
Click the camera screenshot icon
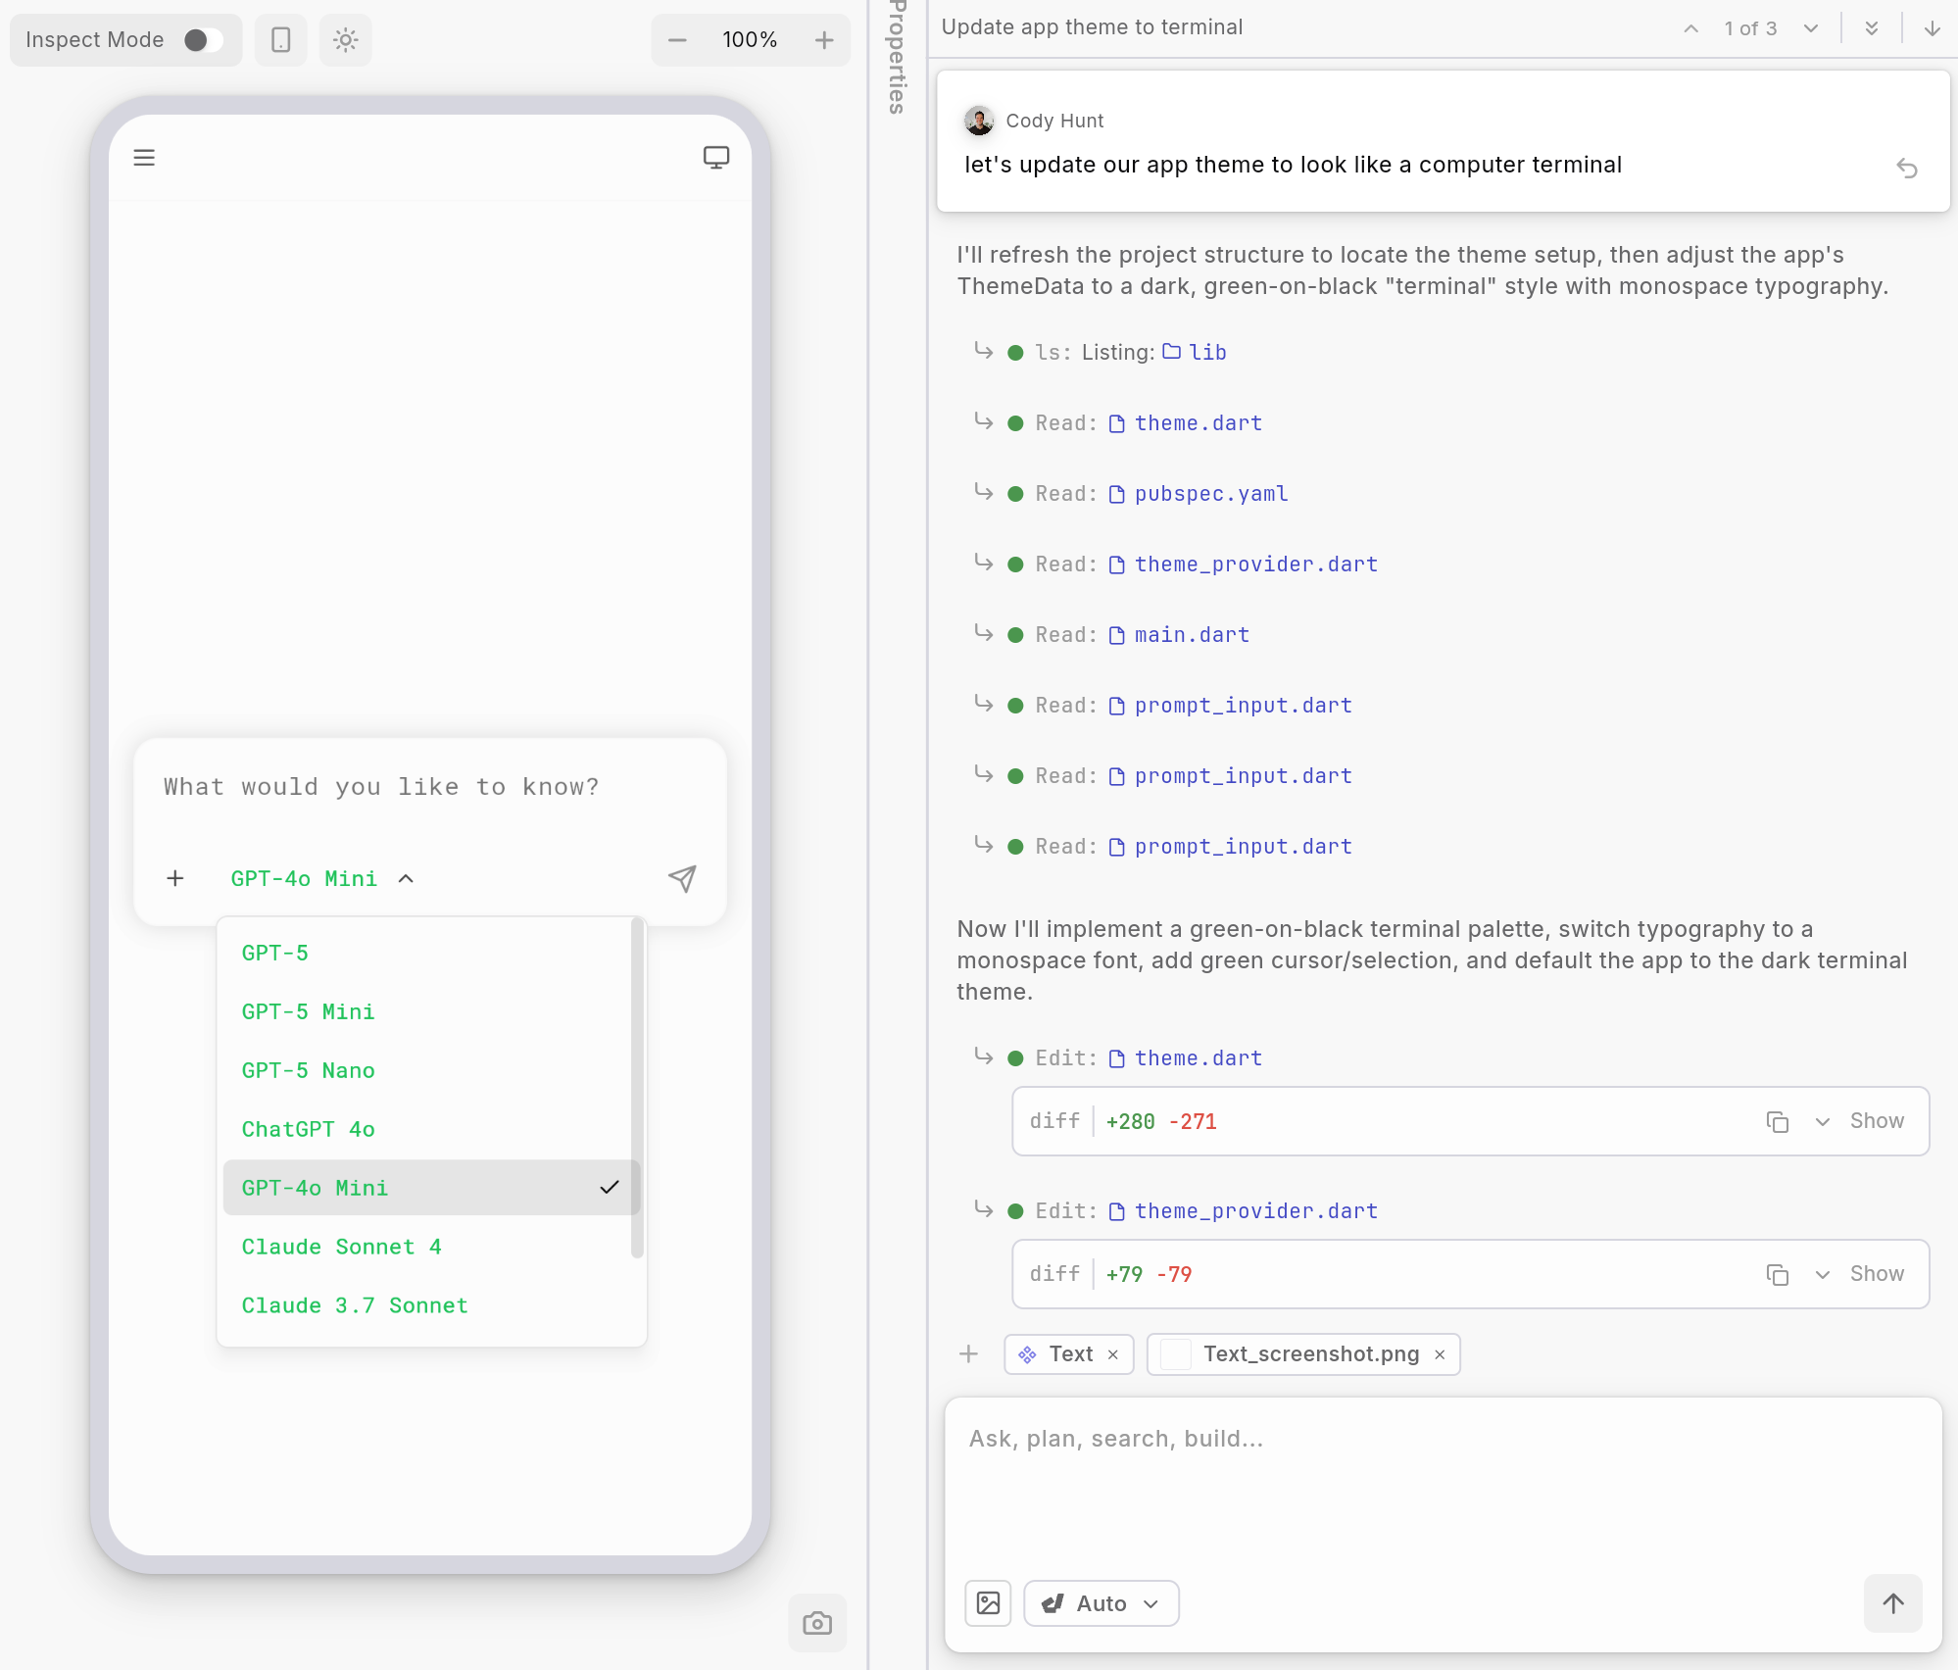point(817,1623)
